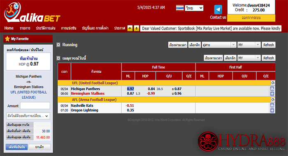Click the Thai flag icon
Screen dimensions: 288x156
tap(180, 8)
